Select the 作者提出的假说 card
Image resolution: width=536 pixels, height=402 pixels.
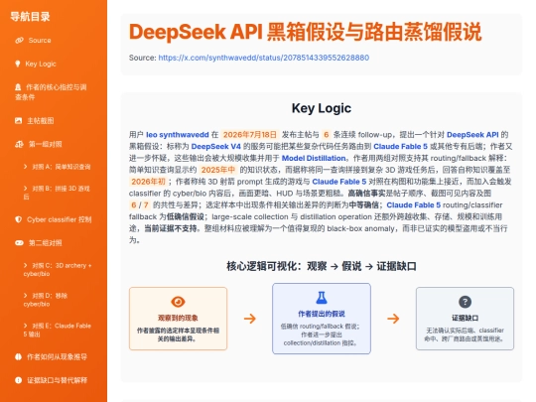[322, 319]
